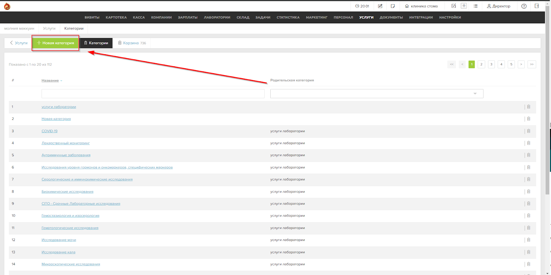551x275 pixels.
Task: Open the СКЛАД menu
Action: pyautogui.click(x=243, y=18)
